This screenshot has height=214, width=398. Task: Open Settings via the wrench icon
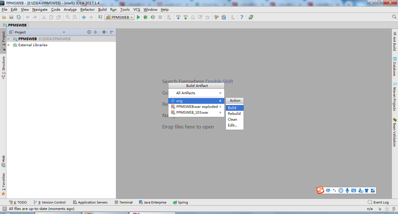coord(216,17)
